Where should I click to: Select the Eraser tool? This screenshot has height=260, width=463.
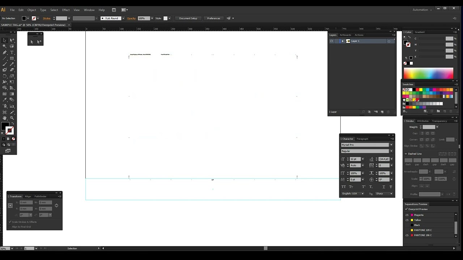pyautogui.click(x=12, y=70)
